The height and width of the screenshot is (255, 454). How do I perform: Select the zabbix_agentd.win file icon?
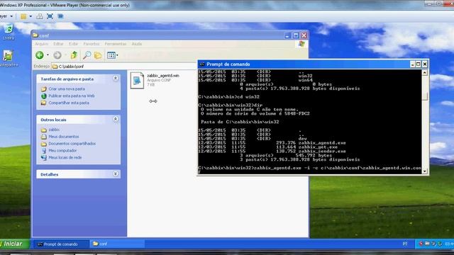[x=137, y=80]
